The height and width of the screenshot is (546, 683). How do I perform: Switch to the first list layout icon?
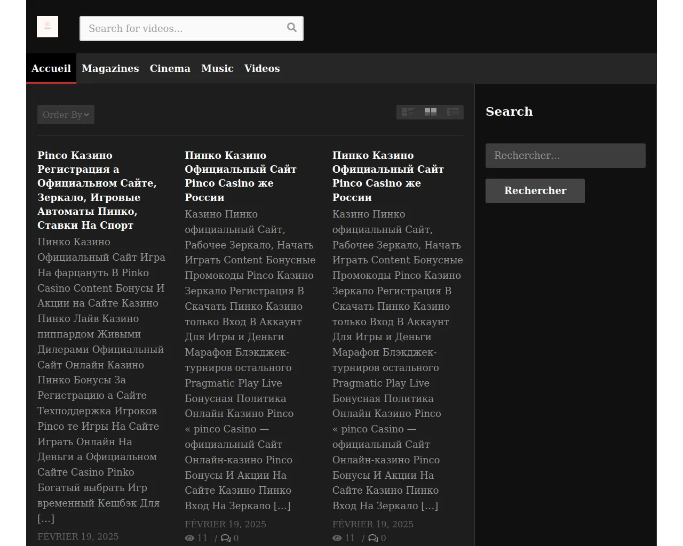tap(408, 112)
